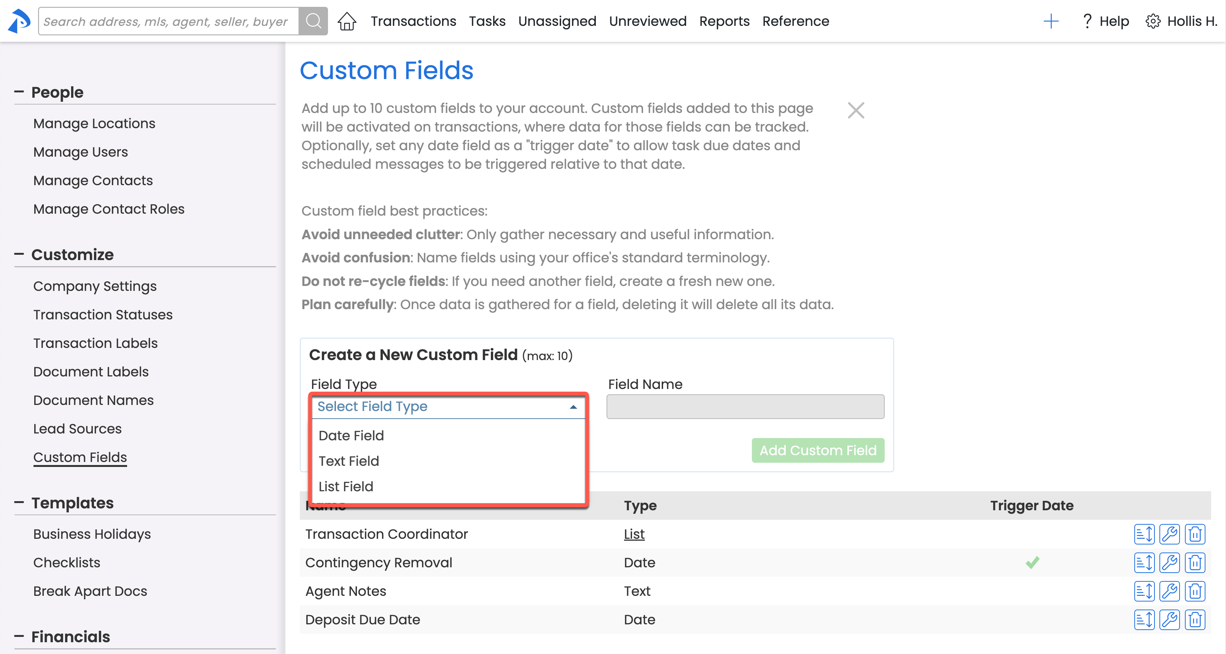Edit Contingency Removal with wrench icon
Screen dimensions: 1226x654
coord(1169,563)
